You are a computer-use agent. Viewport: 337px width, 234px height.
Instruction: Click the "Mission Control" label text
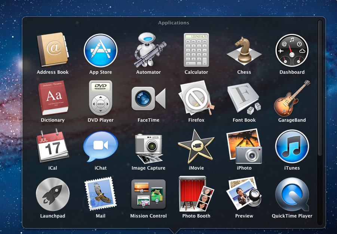(148, 216)
